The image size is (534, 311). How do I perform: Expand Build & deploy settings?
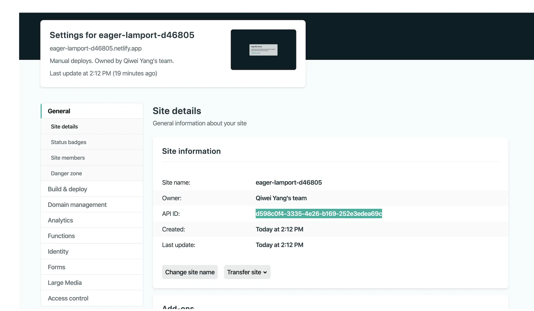tap(67, 189)
